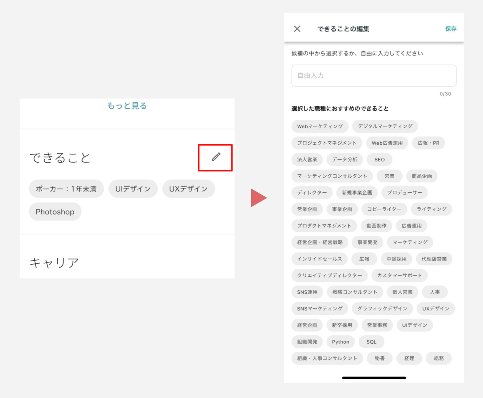Viewport: 483px width, 398px height.
Task: Select the Webマーケティング suggestion chip
Action: point(319,126)
